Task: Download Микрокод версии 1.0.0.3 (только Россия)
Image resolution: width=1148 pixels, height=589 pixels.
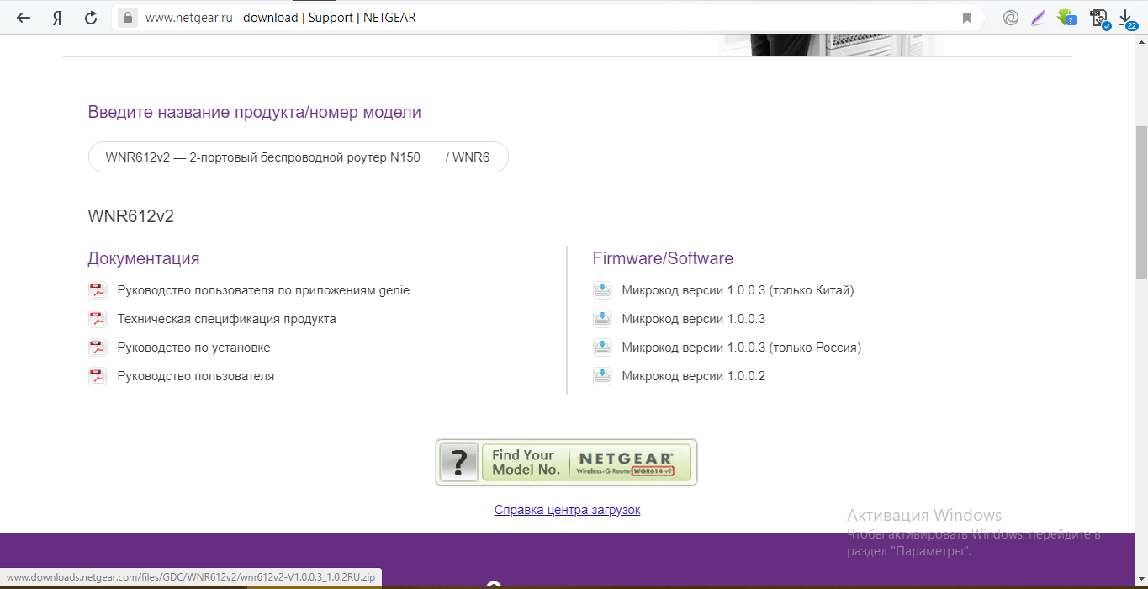Action: 741,348
